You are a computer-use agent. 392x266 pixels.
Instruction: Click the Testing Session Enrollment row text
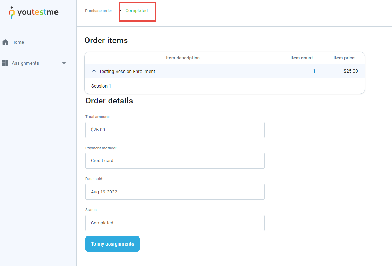point(127,71)
